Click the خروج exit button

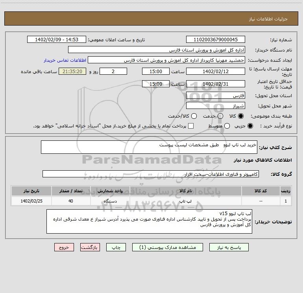point(64,247)
